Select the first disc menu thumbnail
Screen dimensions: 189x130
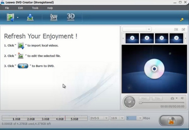coord(132,38)
